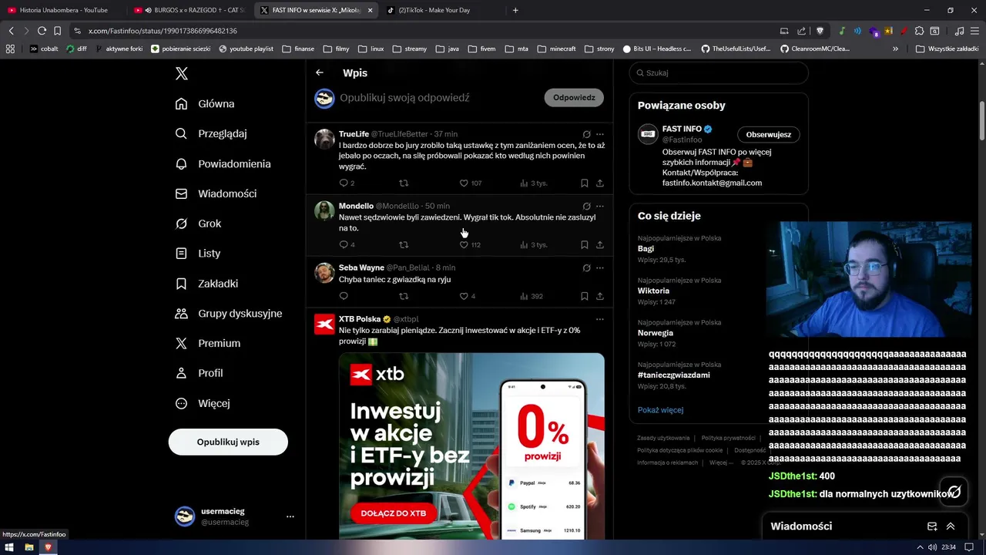Viewport: 986px width, 555px height.
Task: Open Grupy dyskusyjne in sidebar
Action: tap(229, 314)
